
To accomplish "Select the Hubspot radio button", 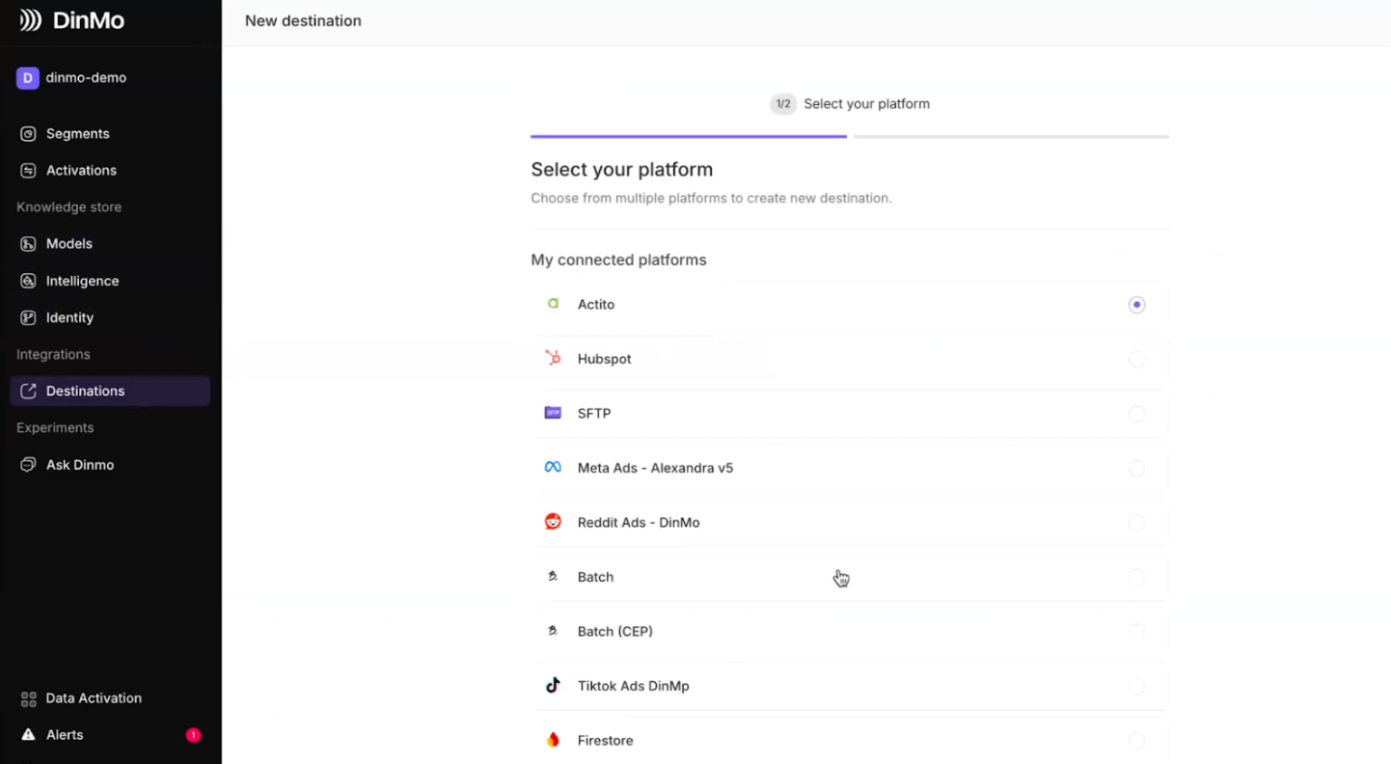I will tap(1137, 360).
